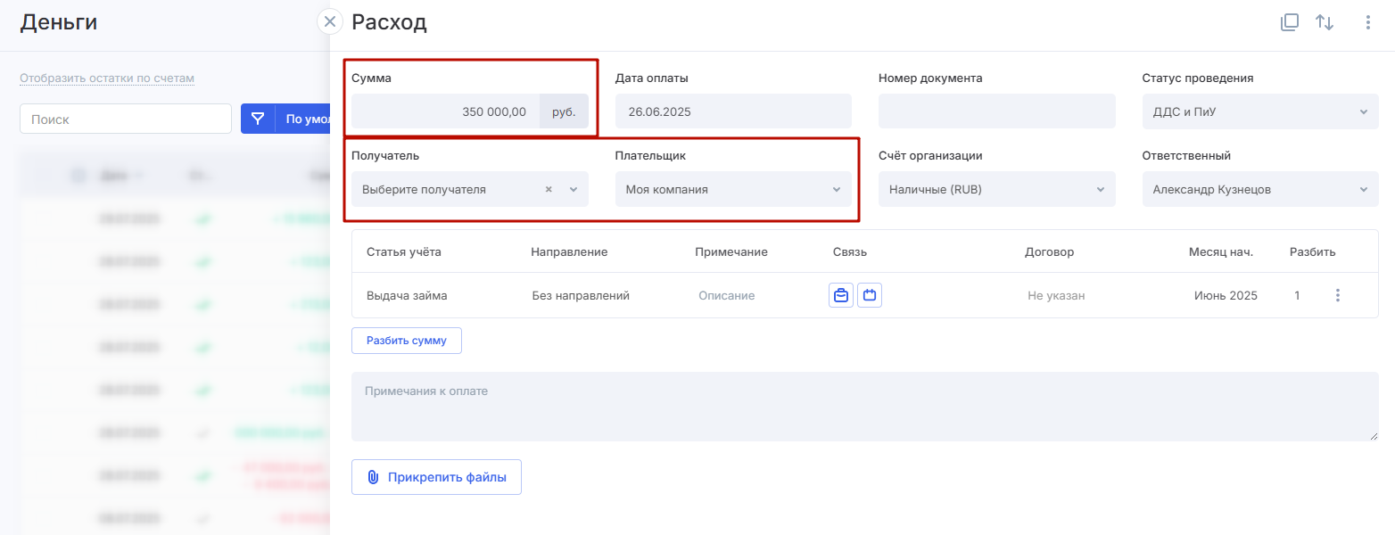
Task: Click the Договор column header
Action: pos(1050,251)
